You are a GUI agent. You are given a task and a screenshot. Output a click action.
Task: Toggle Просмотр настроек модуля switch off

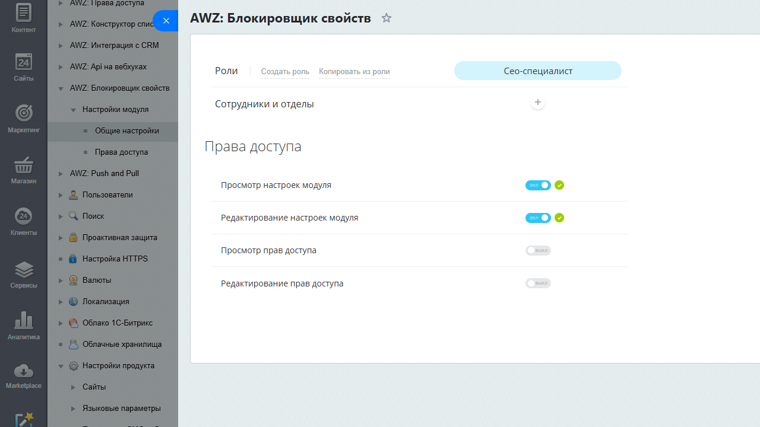click(x=538, y=185)
